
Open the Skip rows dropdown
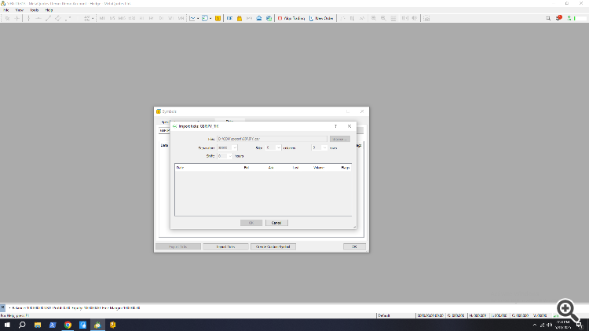[x=320, y=148]
